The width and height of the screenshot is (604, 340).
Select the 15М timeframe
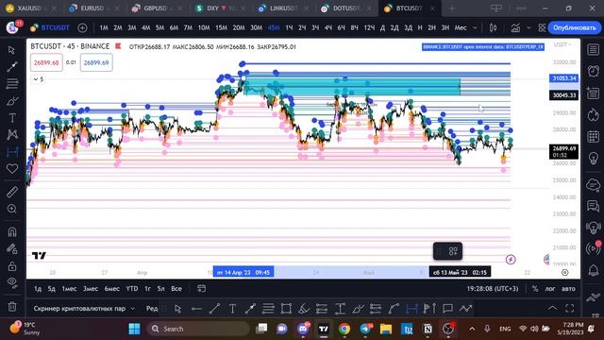pos(221,27)
